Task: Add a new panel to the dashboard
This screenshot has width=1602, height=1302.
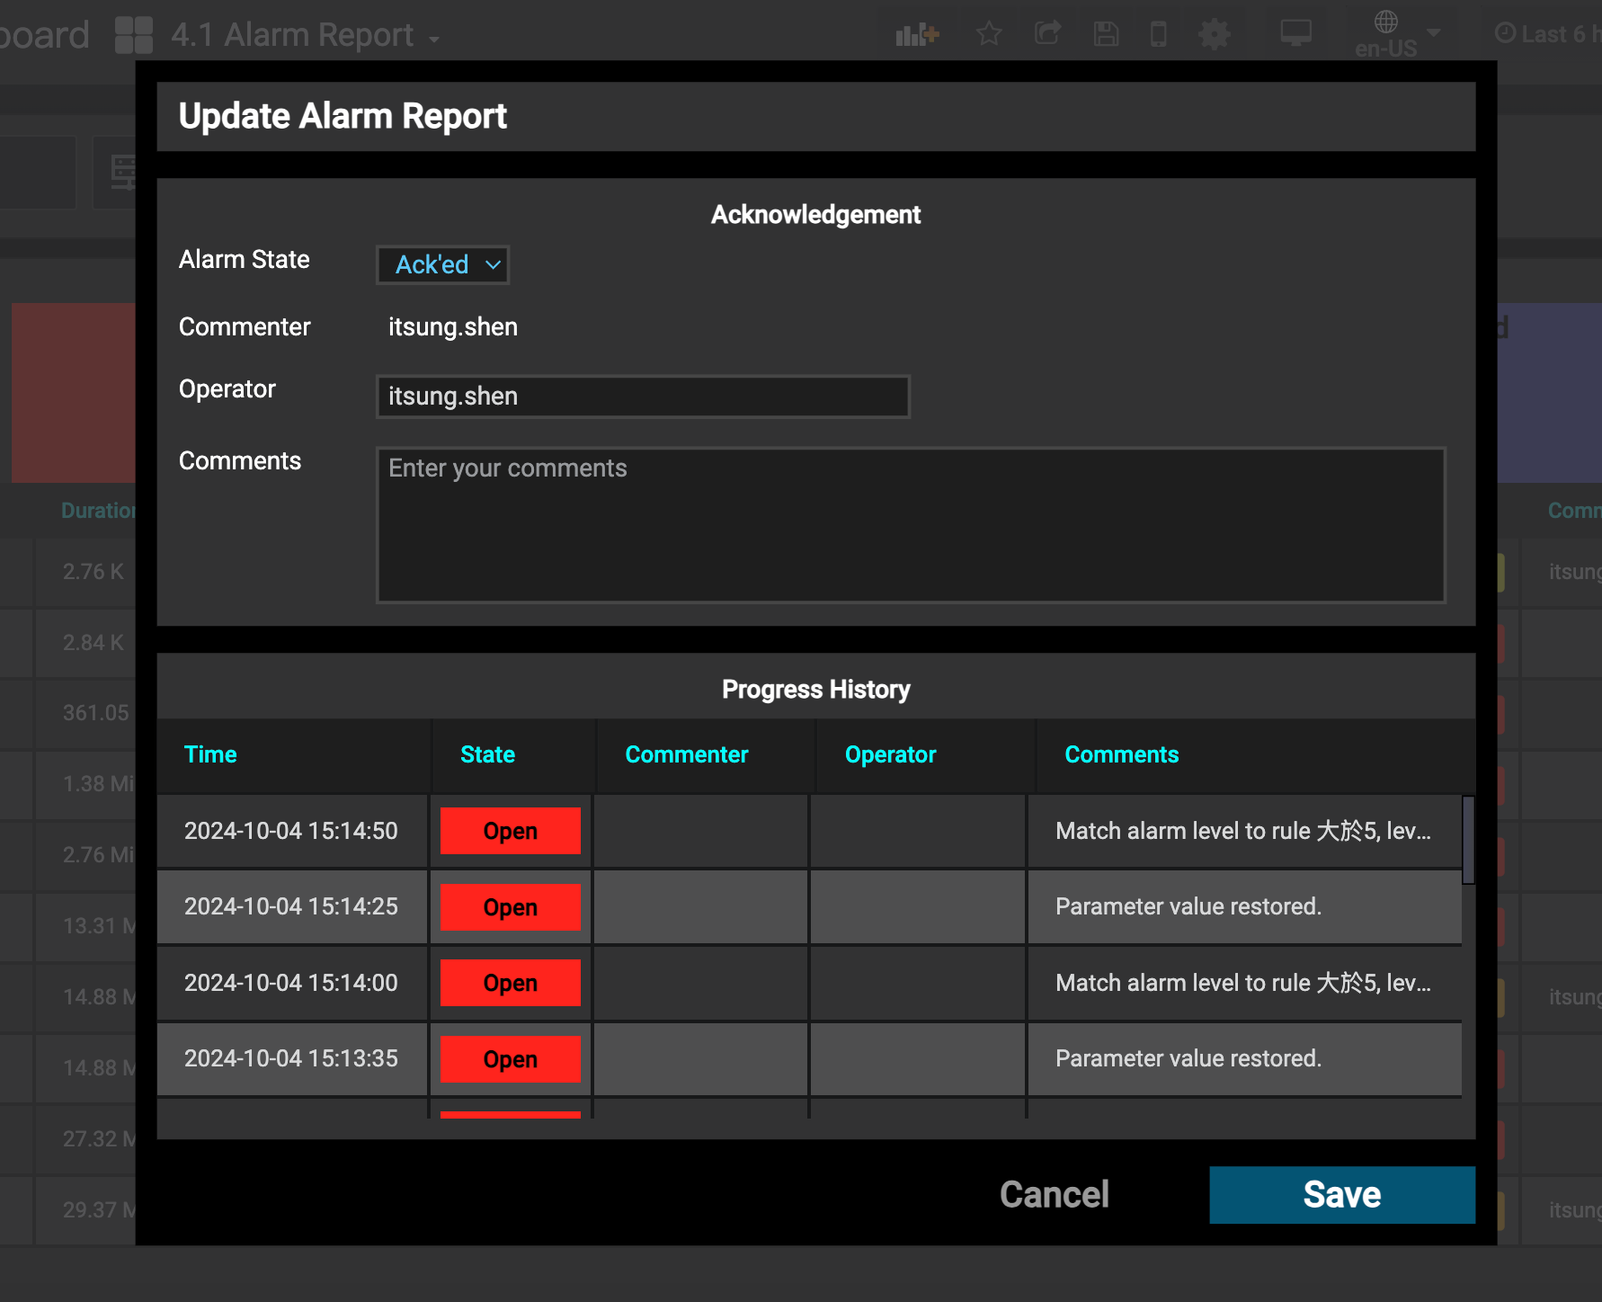Action: pyautogui.click(x=915, y=33)
